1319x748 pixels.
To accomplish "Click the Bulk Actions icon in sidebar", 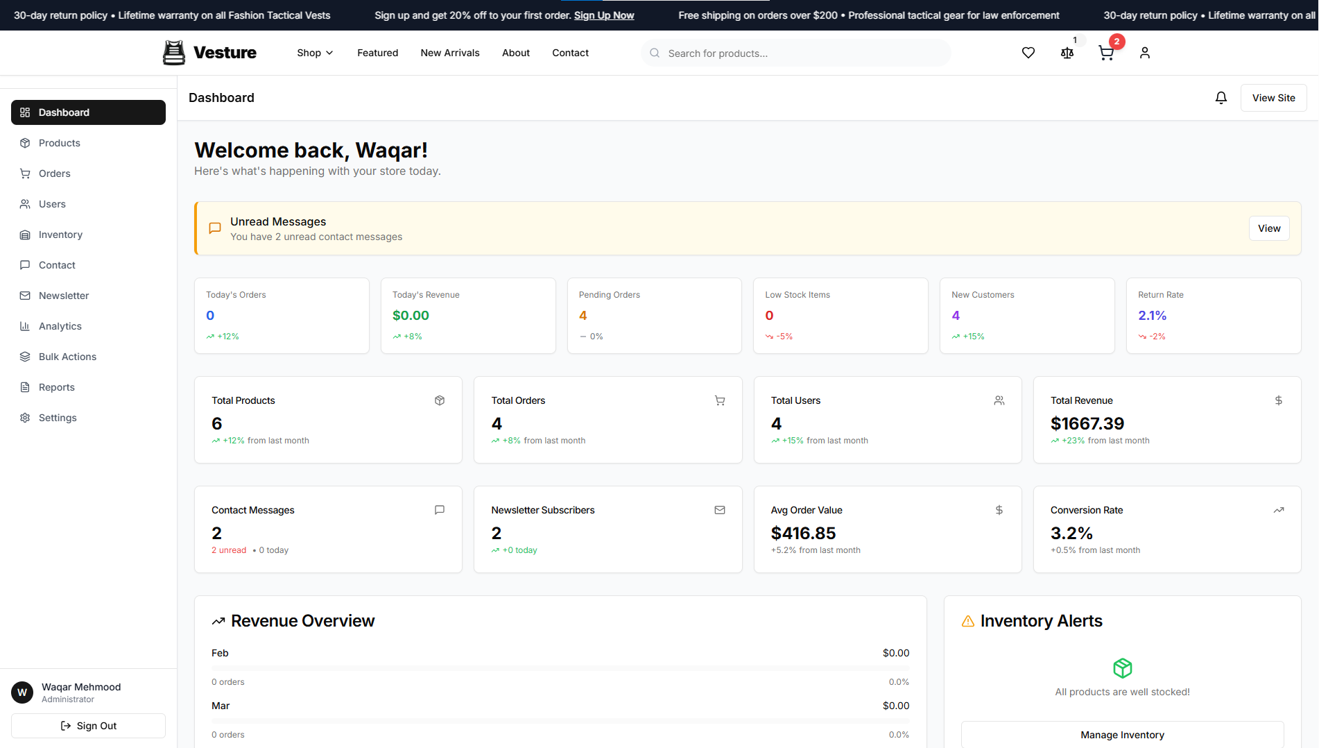I will pos(25,356).
